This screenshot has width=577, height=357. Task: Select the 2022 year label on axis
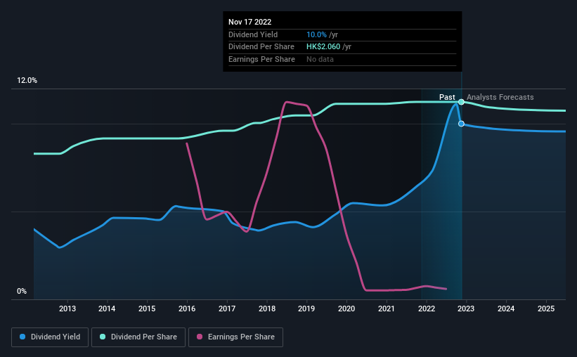tap(427, 309)
